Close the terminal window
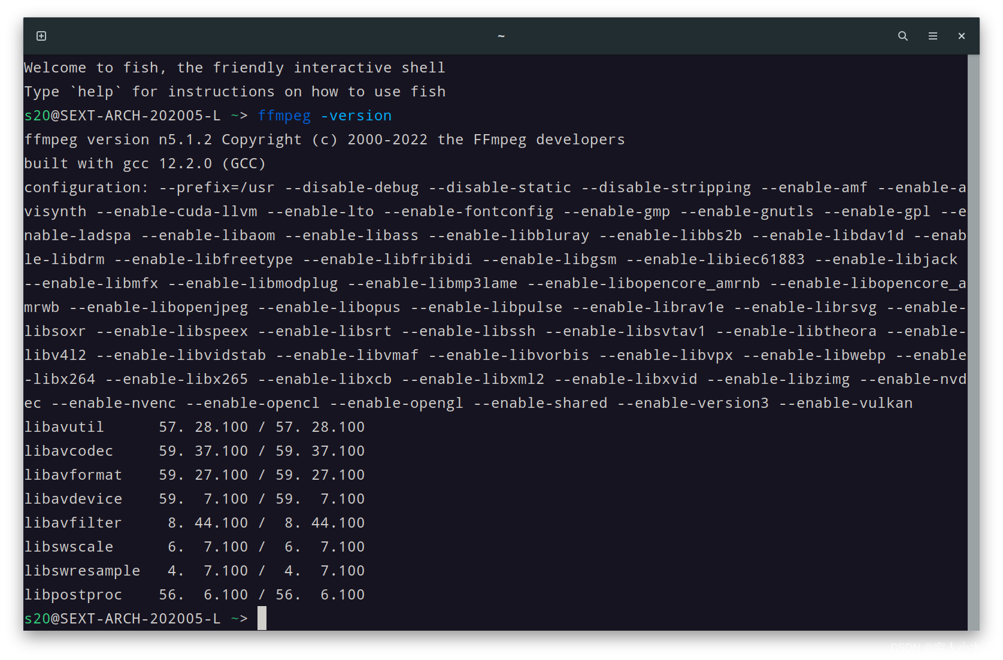The height and width of the screenshot is (660, 1003). click(961, 36)
